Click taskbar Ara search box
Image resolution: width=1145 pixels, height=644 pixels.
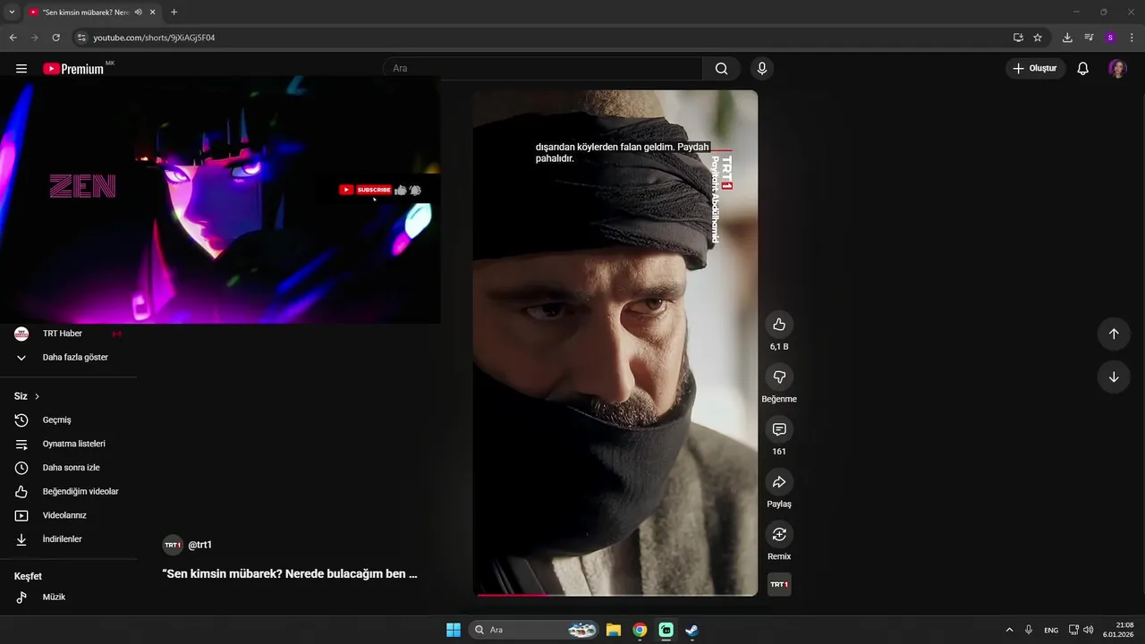point(534,630)
